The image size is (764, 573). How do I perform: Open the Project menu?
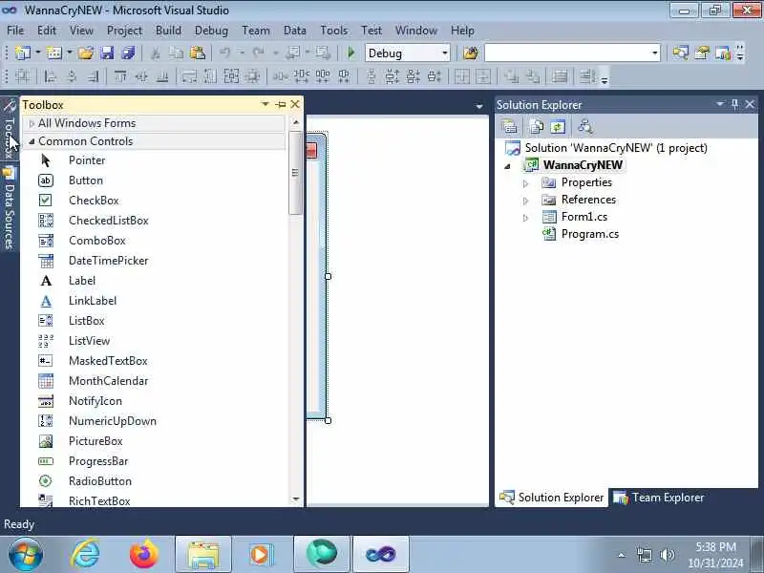[124, 31]
